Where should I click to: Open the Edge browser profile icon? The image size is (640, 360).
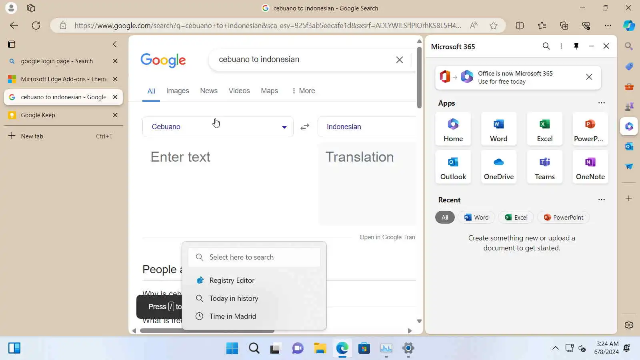tap(11, 8)
